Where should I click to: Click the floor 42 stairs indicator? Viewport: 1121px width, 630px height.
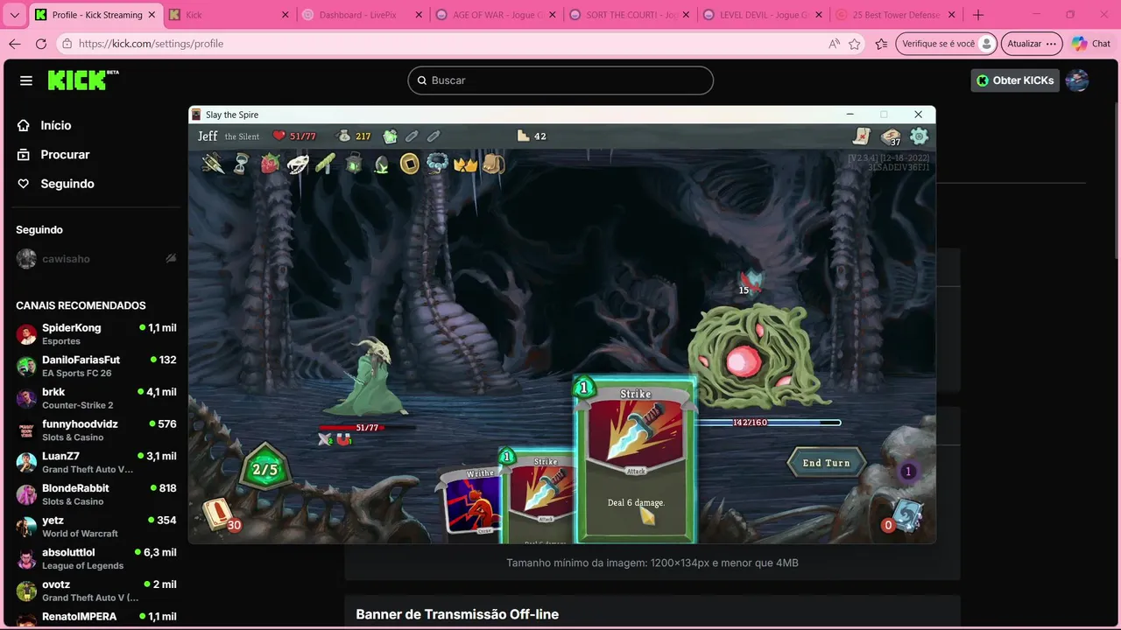[x=532, y=136]
